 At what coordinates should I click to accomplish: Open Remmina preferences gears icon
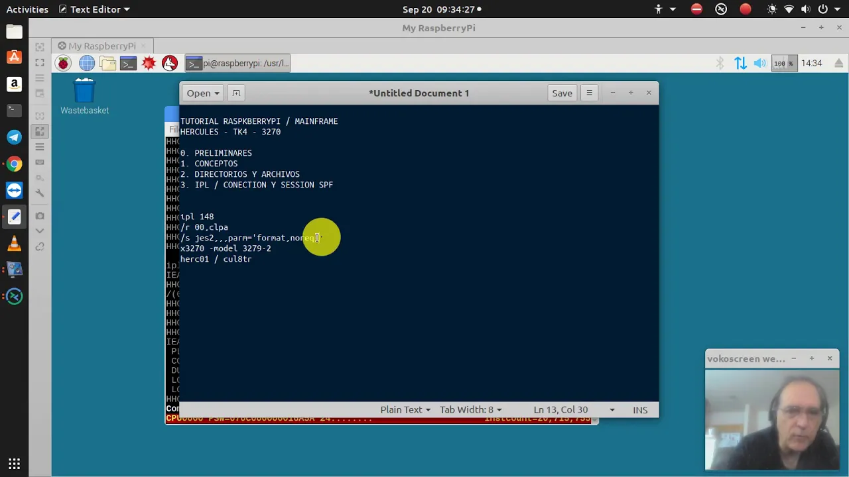pos(40,178)
